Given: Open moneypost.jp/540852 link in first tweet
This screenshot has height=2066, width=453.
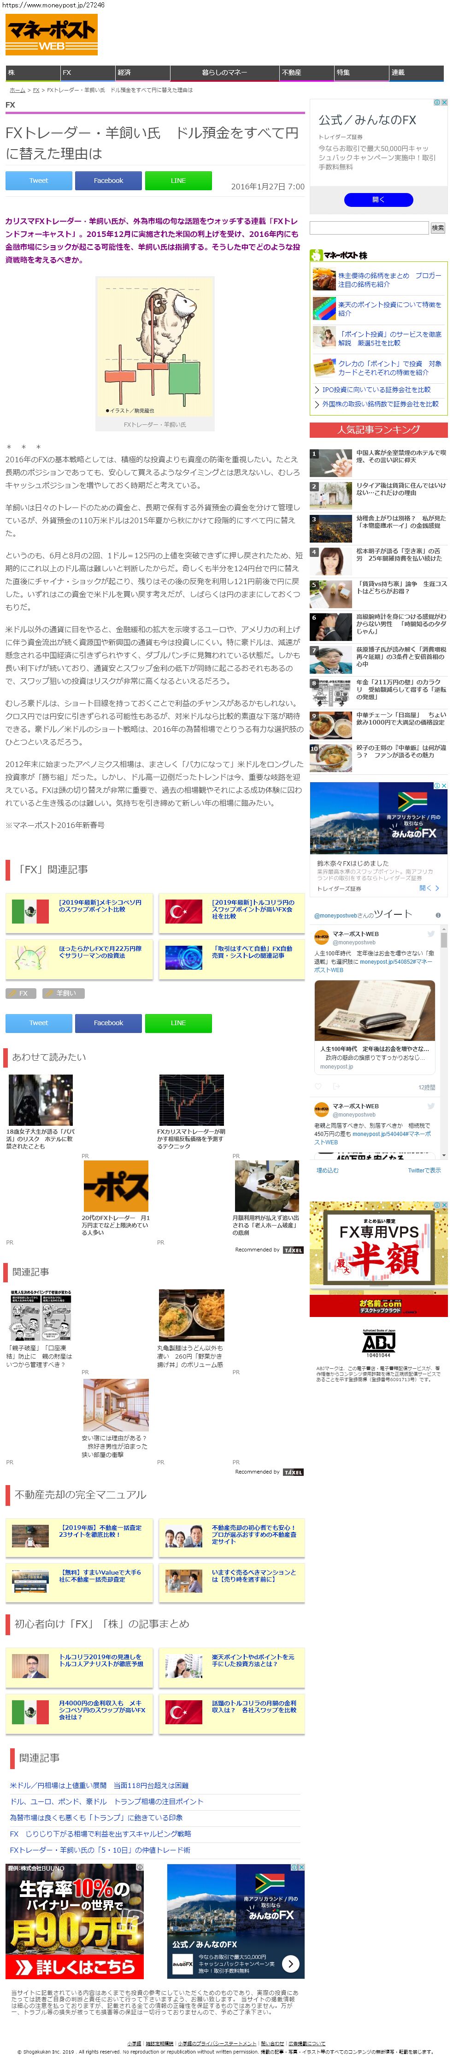Looking at the screenshot, I should (384, 961).
